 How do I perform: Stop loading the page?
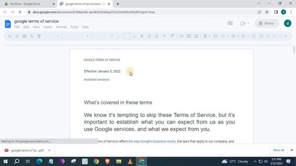click(x=20, y=12)
